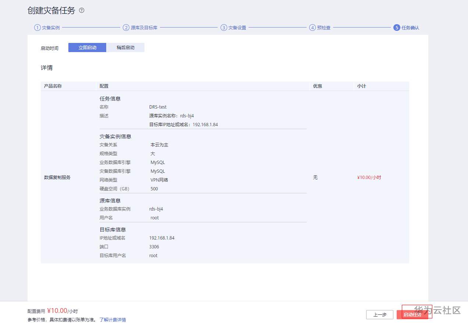Go to step 1 灾备实例

click(x=47, y=28)
